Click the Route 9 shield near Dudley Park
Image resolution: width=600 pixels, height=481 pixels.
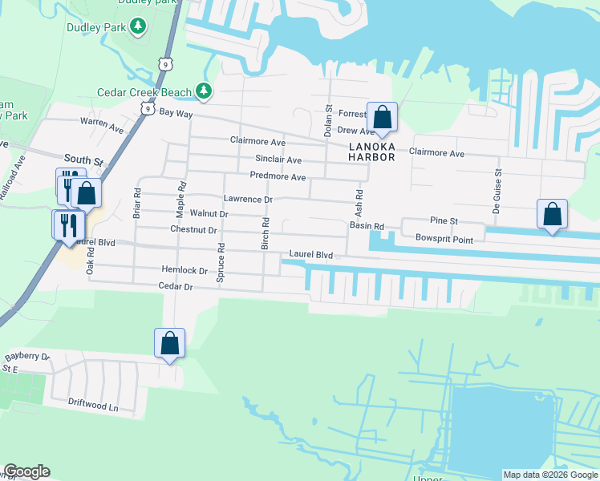point(165,64)
